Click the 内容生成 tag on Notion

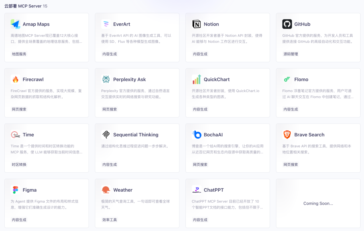(200, 54)
